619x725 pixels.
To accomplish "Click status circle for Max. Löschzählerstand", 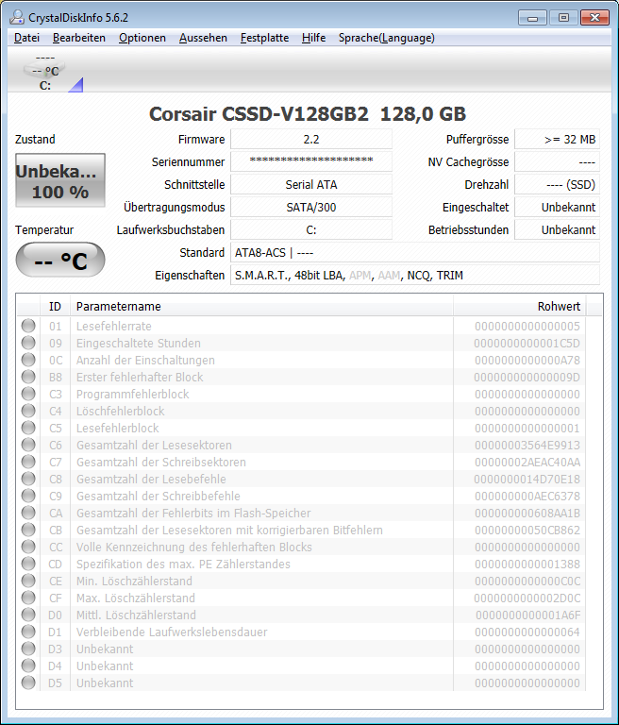I will coord(28,598).
